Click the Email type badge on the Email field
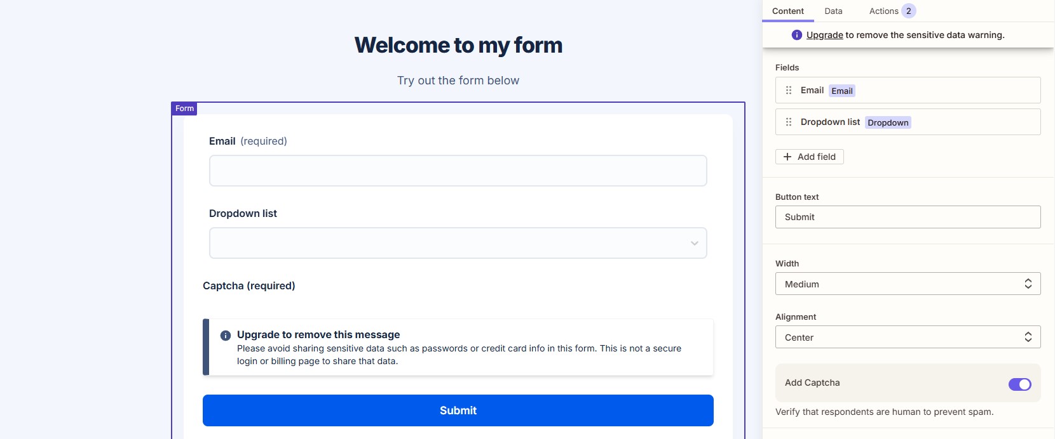 pyautogui.click(x=841, y=91)
